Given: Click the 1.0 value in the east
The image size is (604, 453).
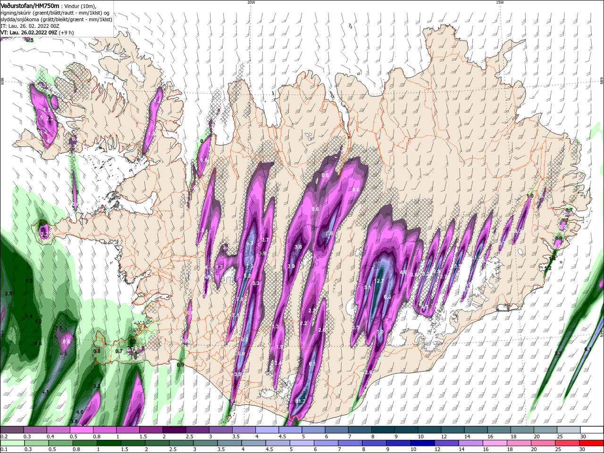Looking at the screenshot, I should [x=530, y=196].
